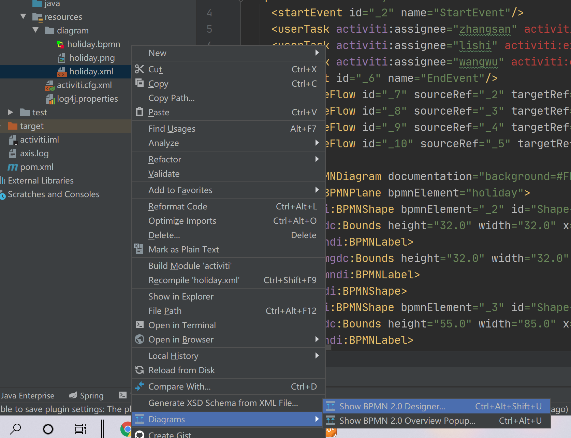Click the Reload from Disk icon
This screenshot has width=571, height=438.
coord(140,370)
